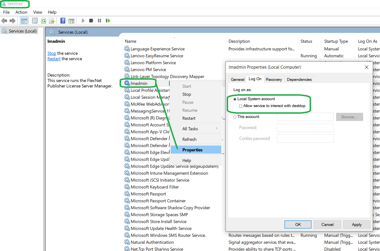This screenshot has height=251, width=380.
Task: Sort by the Log On As column header
Action: click(368, 41)
